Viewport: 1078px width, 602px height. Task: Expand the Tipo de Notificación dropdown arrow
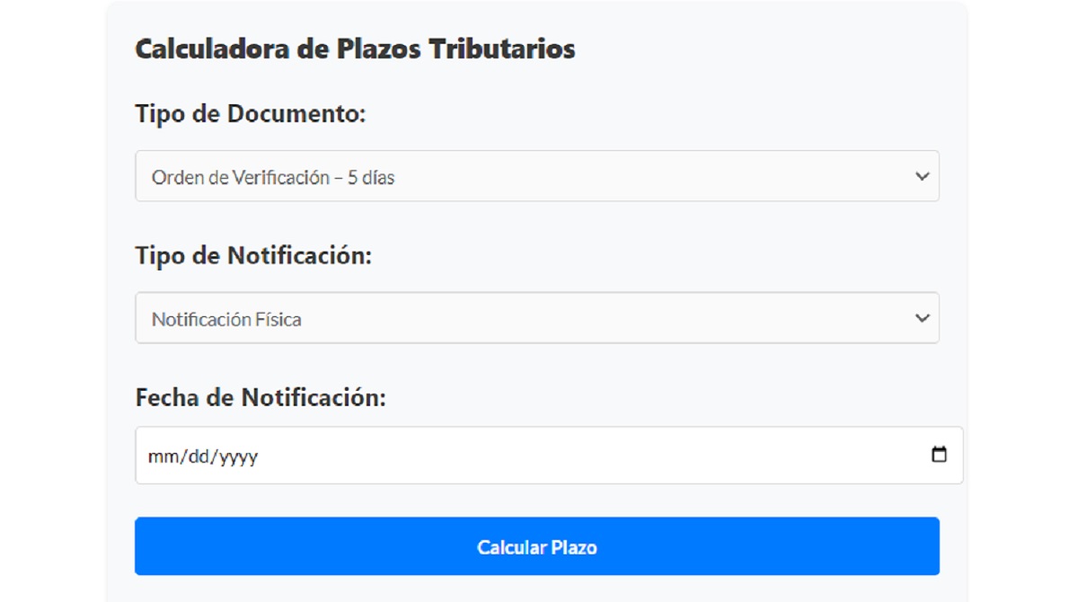pos(922,318)
